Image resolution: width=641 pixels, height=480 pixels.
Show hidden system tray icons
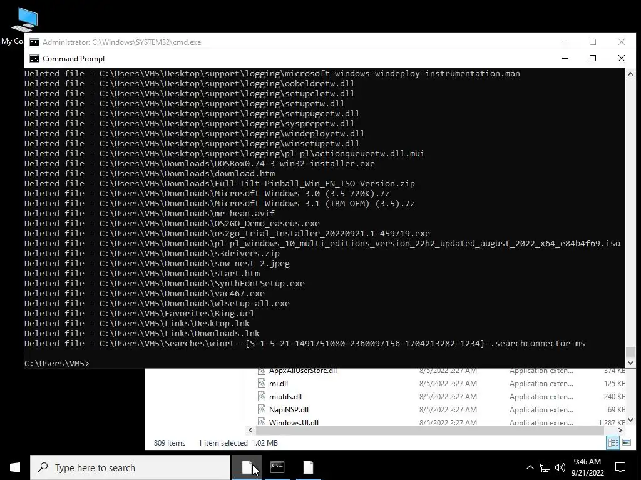point(530,467)
